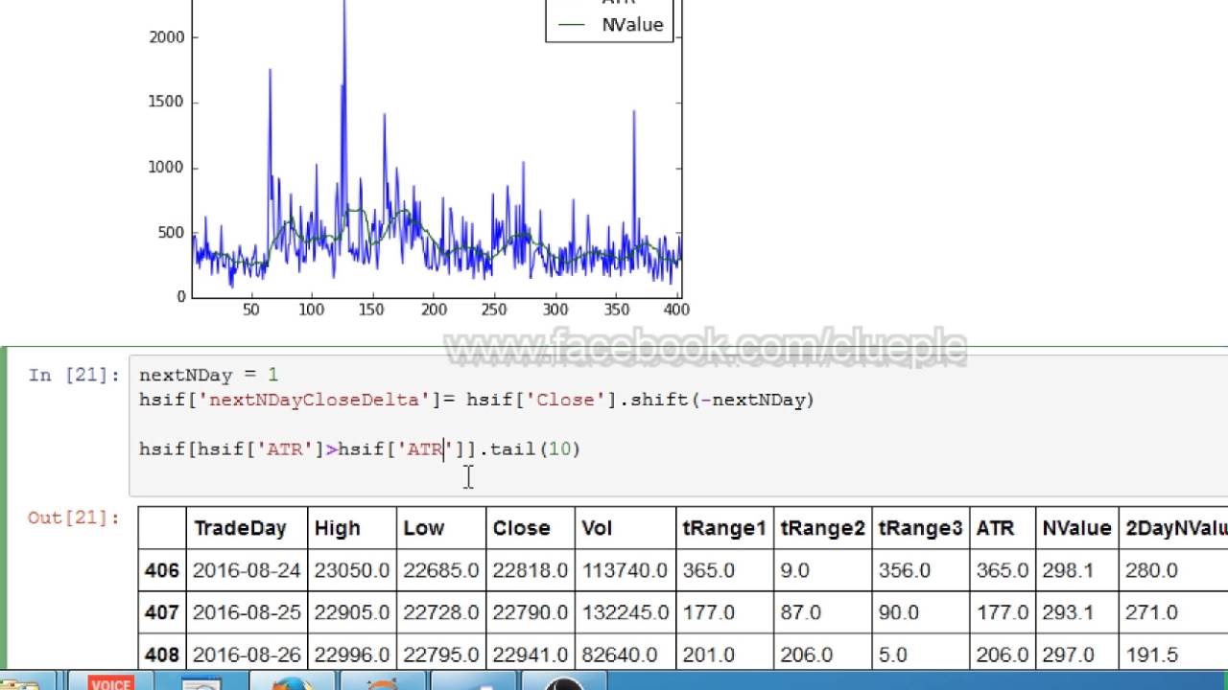This screenshot has width=1228, height=690.
Task: Click row index 406
Action: pos(162,570)
